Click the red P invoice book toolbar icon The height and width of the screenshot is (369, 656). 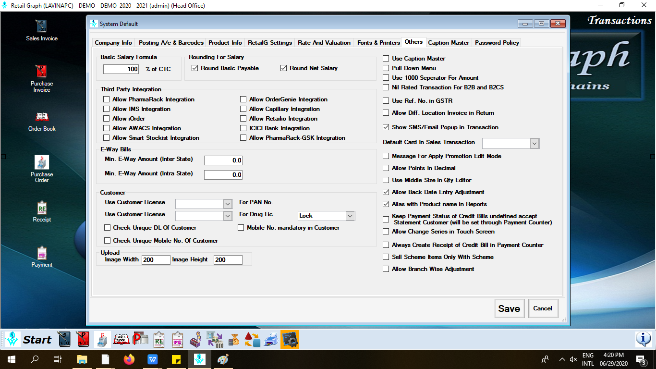pos(83,340)
